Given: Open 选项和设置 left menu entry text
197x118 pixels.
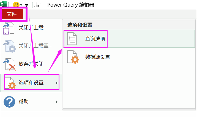Looking at the screenshot, I should coord(31,83).
